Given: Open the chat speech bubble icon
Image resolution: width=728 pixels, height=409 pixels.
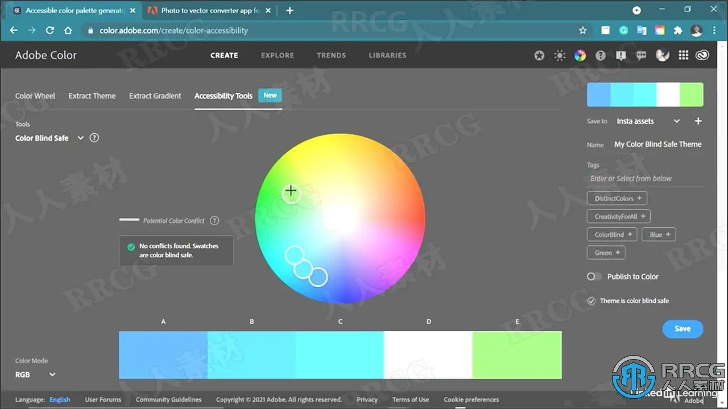Looking at the screenshot, I should (642, 55).
